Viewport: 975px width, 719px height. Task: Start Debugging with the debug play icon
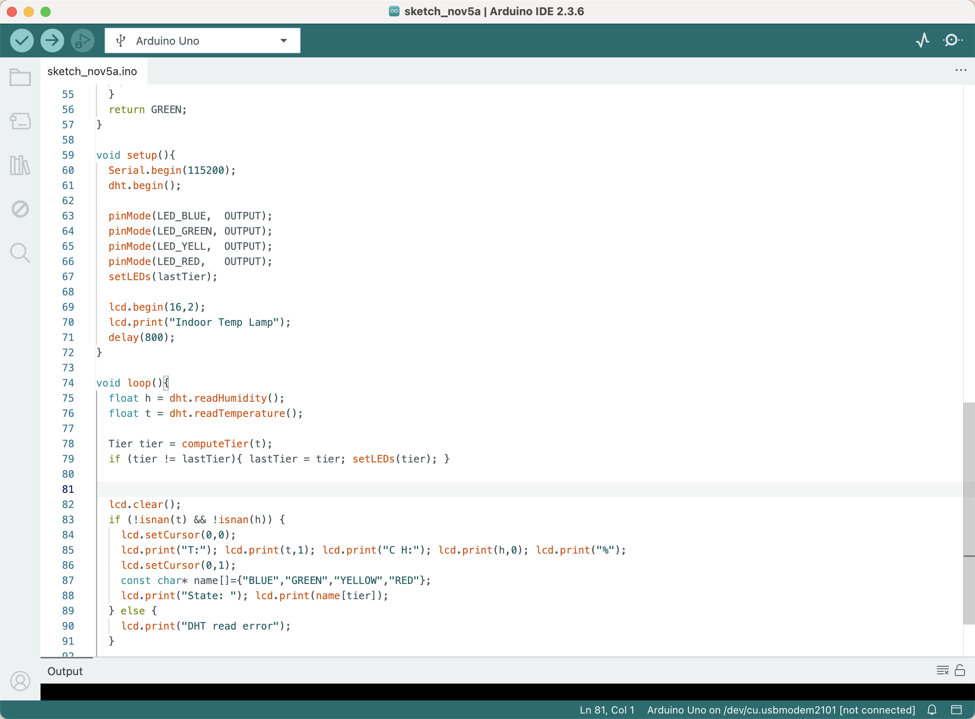82,41
